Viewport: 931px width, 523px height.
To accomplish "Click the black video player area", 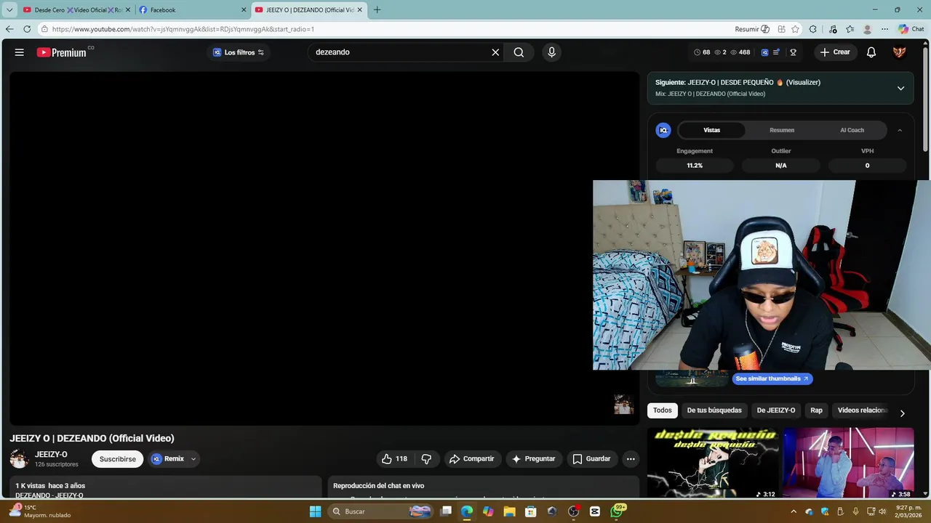I will 324,248.
